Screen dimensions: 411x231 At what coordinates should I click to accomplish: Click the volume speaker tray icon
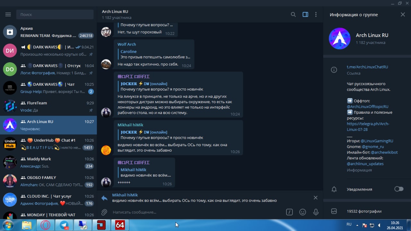[379, 225]
